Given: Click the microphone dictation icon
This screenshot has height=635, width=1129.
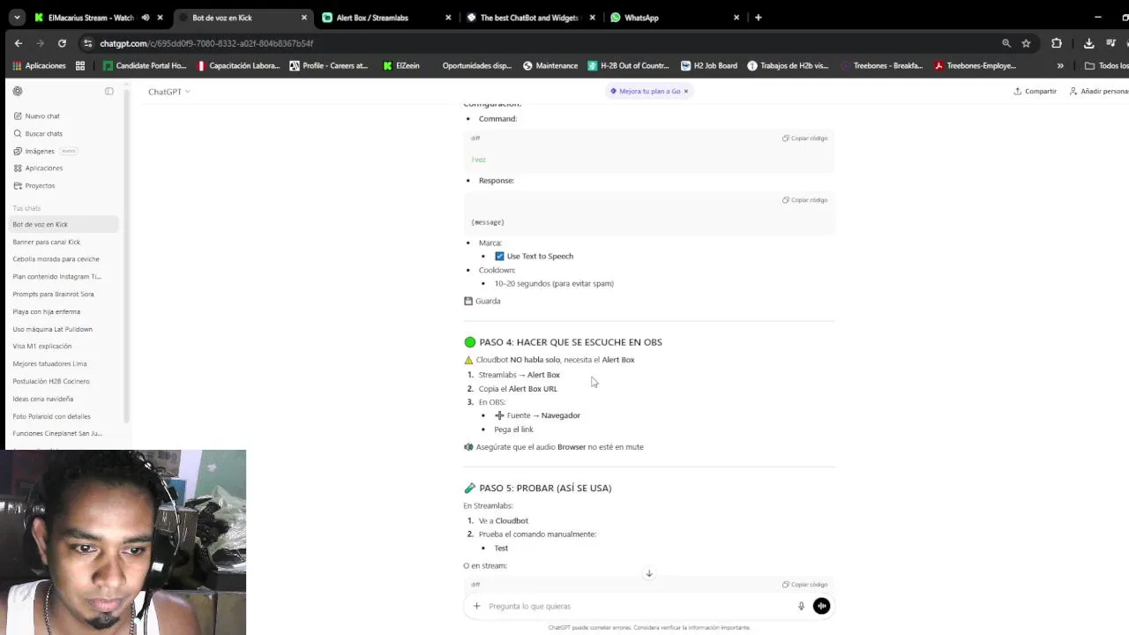Looking at the screenshot, I should [801, 606].
